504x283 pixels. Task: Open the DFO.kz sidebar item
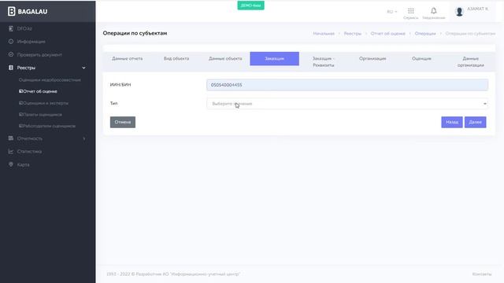[24, 28]
